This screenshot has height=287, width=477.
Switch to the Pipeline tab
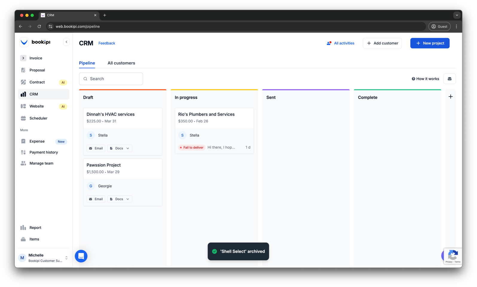87,63
